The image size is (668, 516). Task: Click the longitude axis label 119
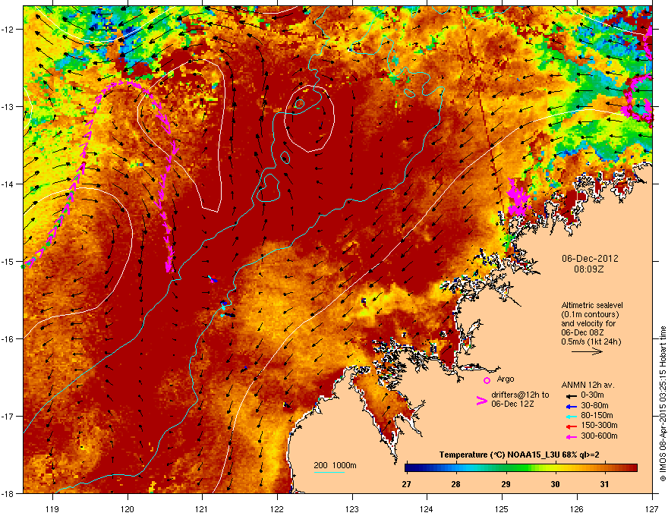52,509
